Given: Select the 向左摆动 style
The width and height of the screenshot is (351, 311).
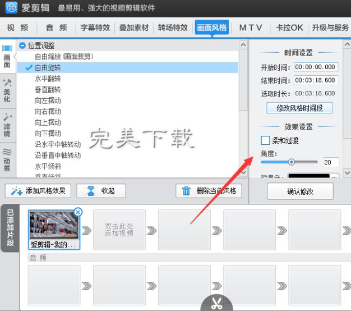Looking at the screenshot, I should point(127,100).
